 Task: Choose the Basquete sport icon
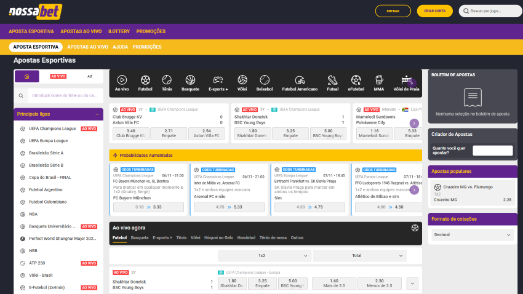(190, 83)
